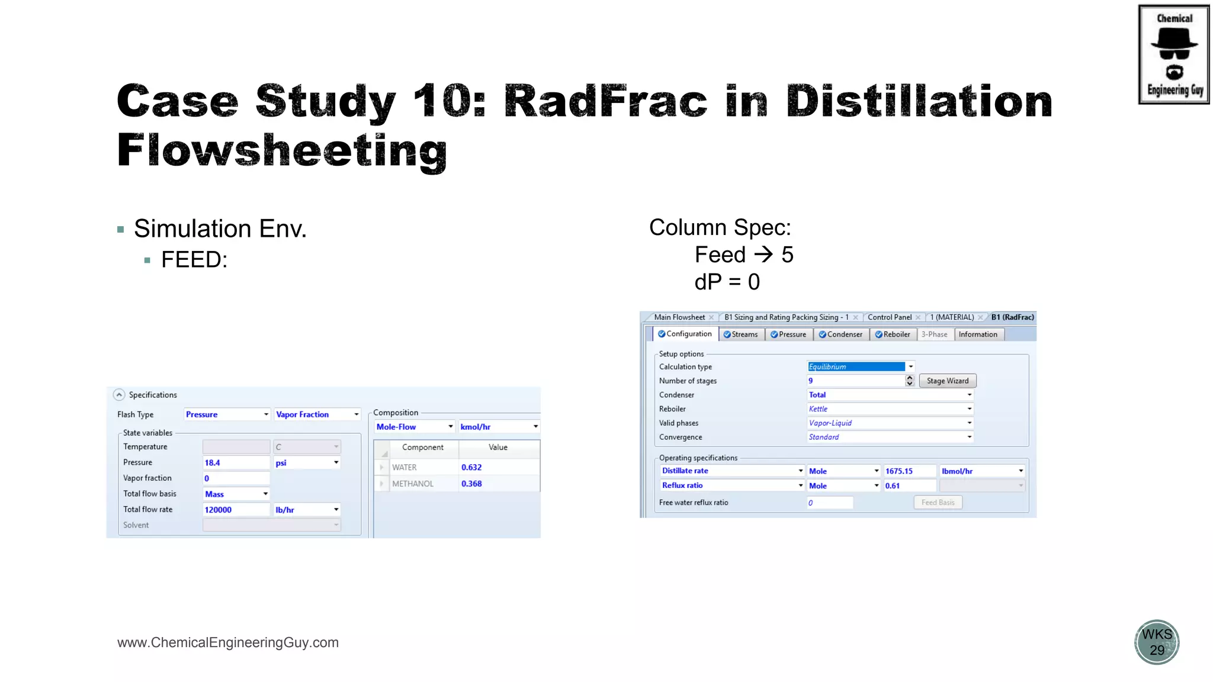Click the reflux ratio value 0.61
Viewport: 1213px width, 682px height.
tap(910, 485)
